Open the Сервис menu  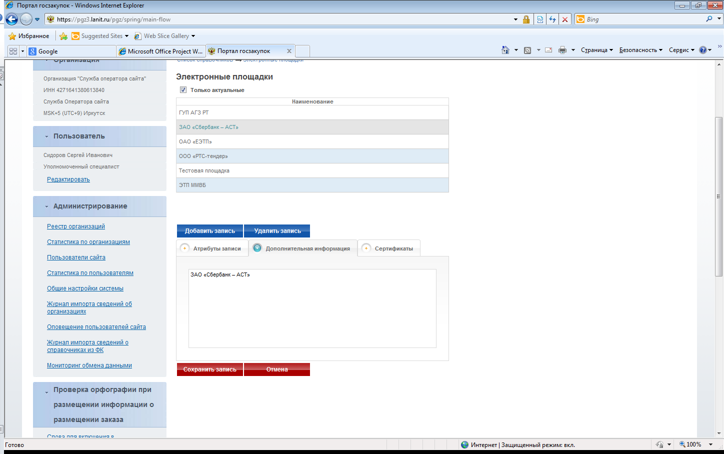click(681, 50)
